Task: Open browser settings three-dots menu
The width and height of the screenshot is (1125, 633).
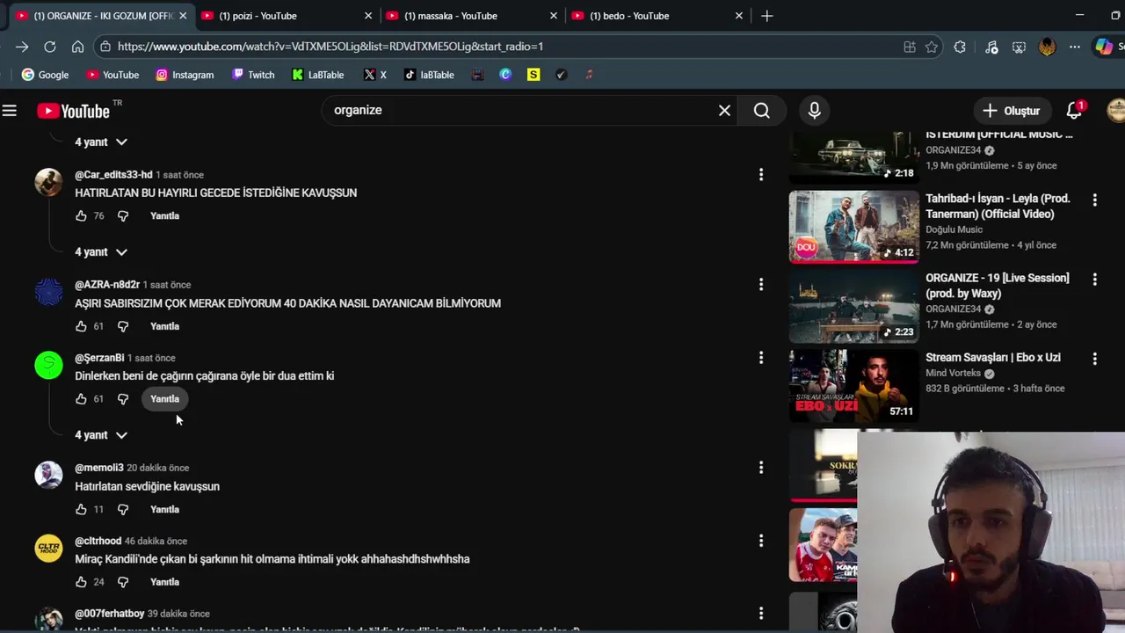Action: pos(1075,47)
